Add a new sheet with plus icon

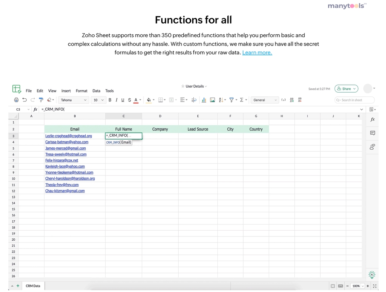[18, 286]
